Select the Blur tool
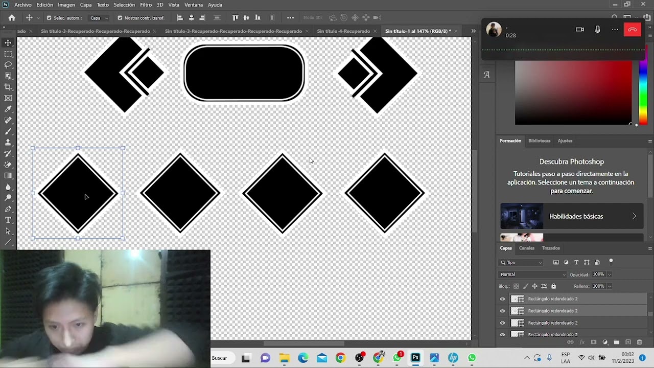This screenshot has width=654, height=368. click(8, 187)
